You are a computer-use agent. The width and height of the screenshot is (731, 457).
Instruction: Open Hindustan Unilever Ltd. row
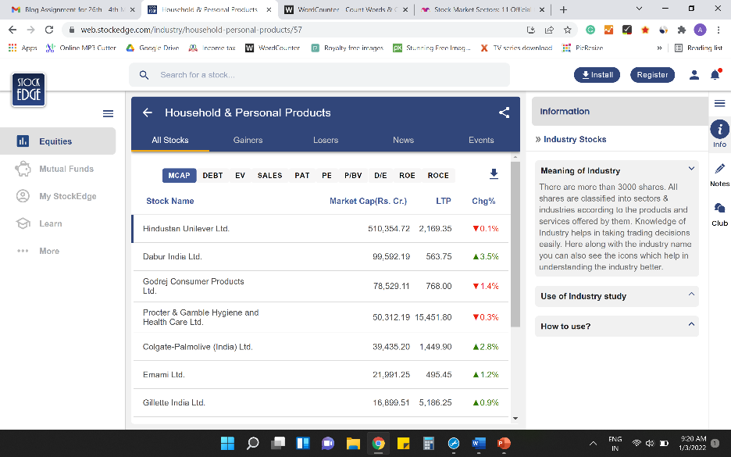pyautogui.click(x=321, y=228)
